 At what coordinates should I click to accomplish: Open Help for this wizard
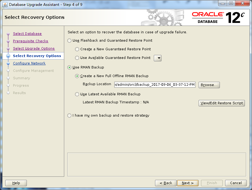click(16, 183)
